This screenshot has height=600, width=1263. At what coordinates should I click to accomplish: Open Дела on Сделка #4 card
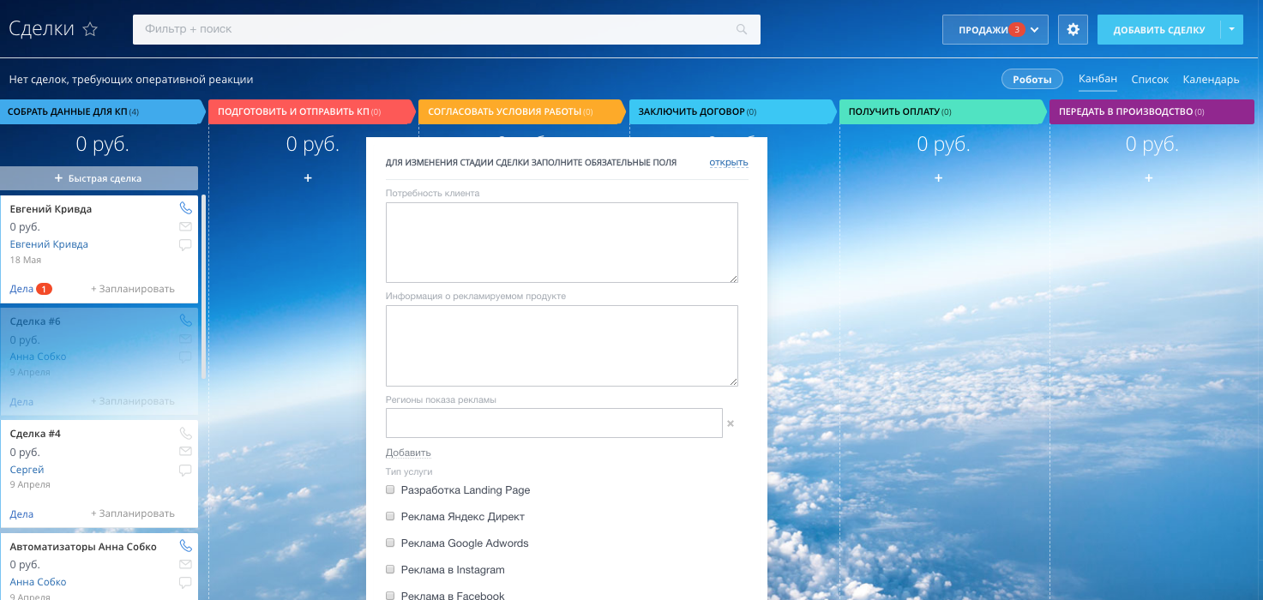pyautogui.click(x=21, y=514)
